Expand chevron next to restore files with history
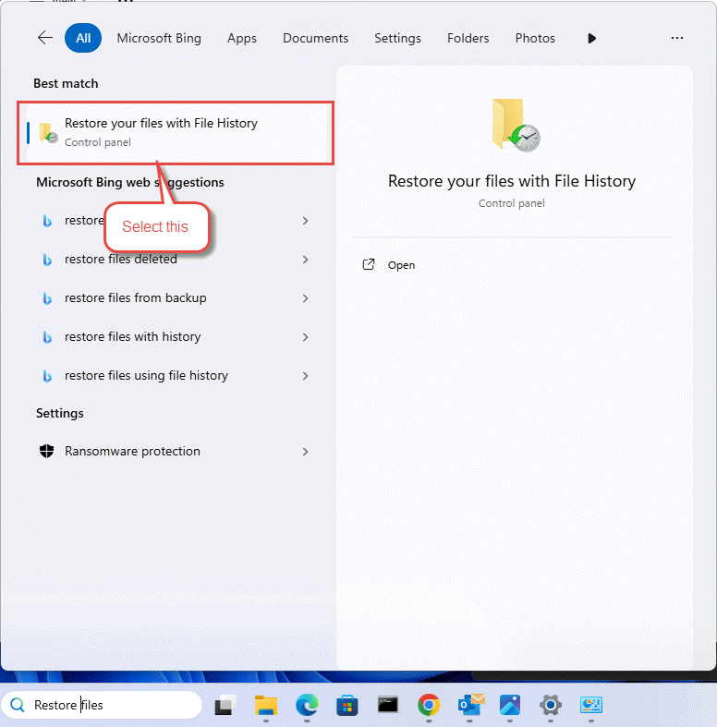The width and height of the screenshot is (717, 727). (305, 337)
